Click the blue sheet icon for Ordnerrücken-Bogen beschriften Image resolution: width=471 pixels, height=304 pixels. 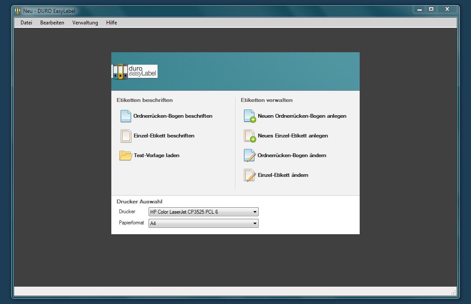pyautogui.click(x=126, y=116)
